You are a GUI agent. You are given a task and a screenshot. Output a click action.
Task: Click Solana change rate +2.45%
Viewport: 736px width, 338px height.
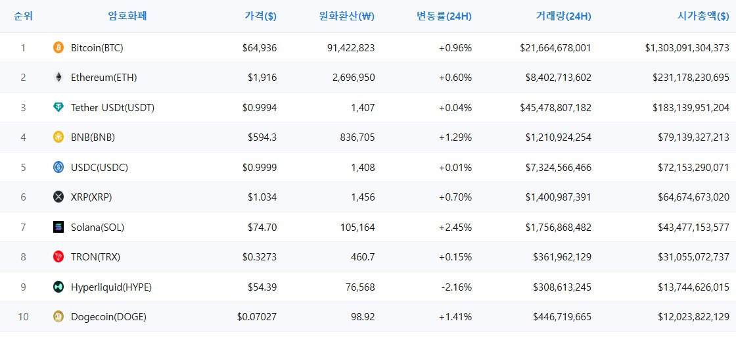pyautogui.click(x=455, y=228)
